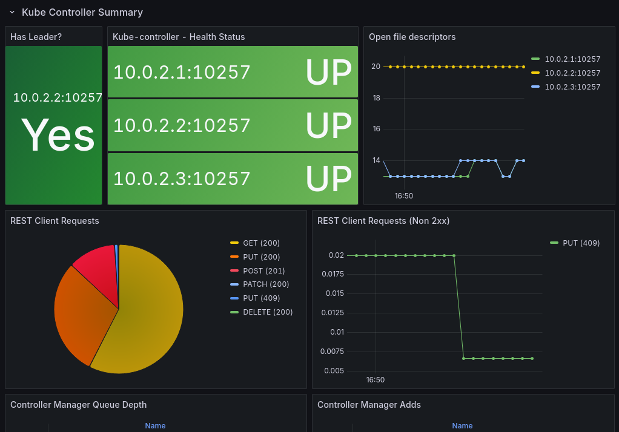Open the Has Leader? panel title menu
619x432 pixels.
point(36,37)
